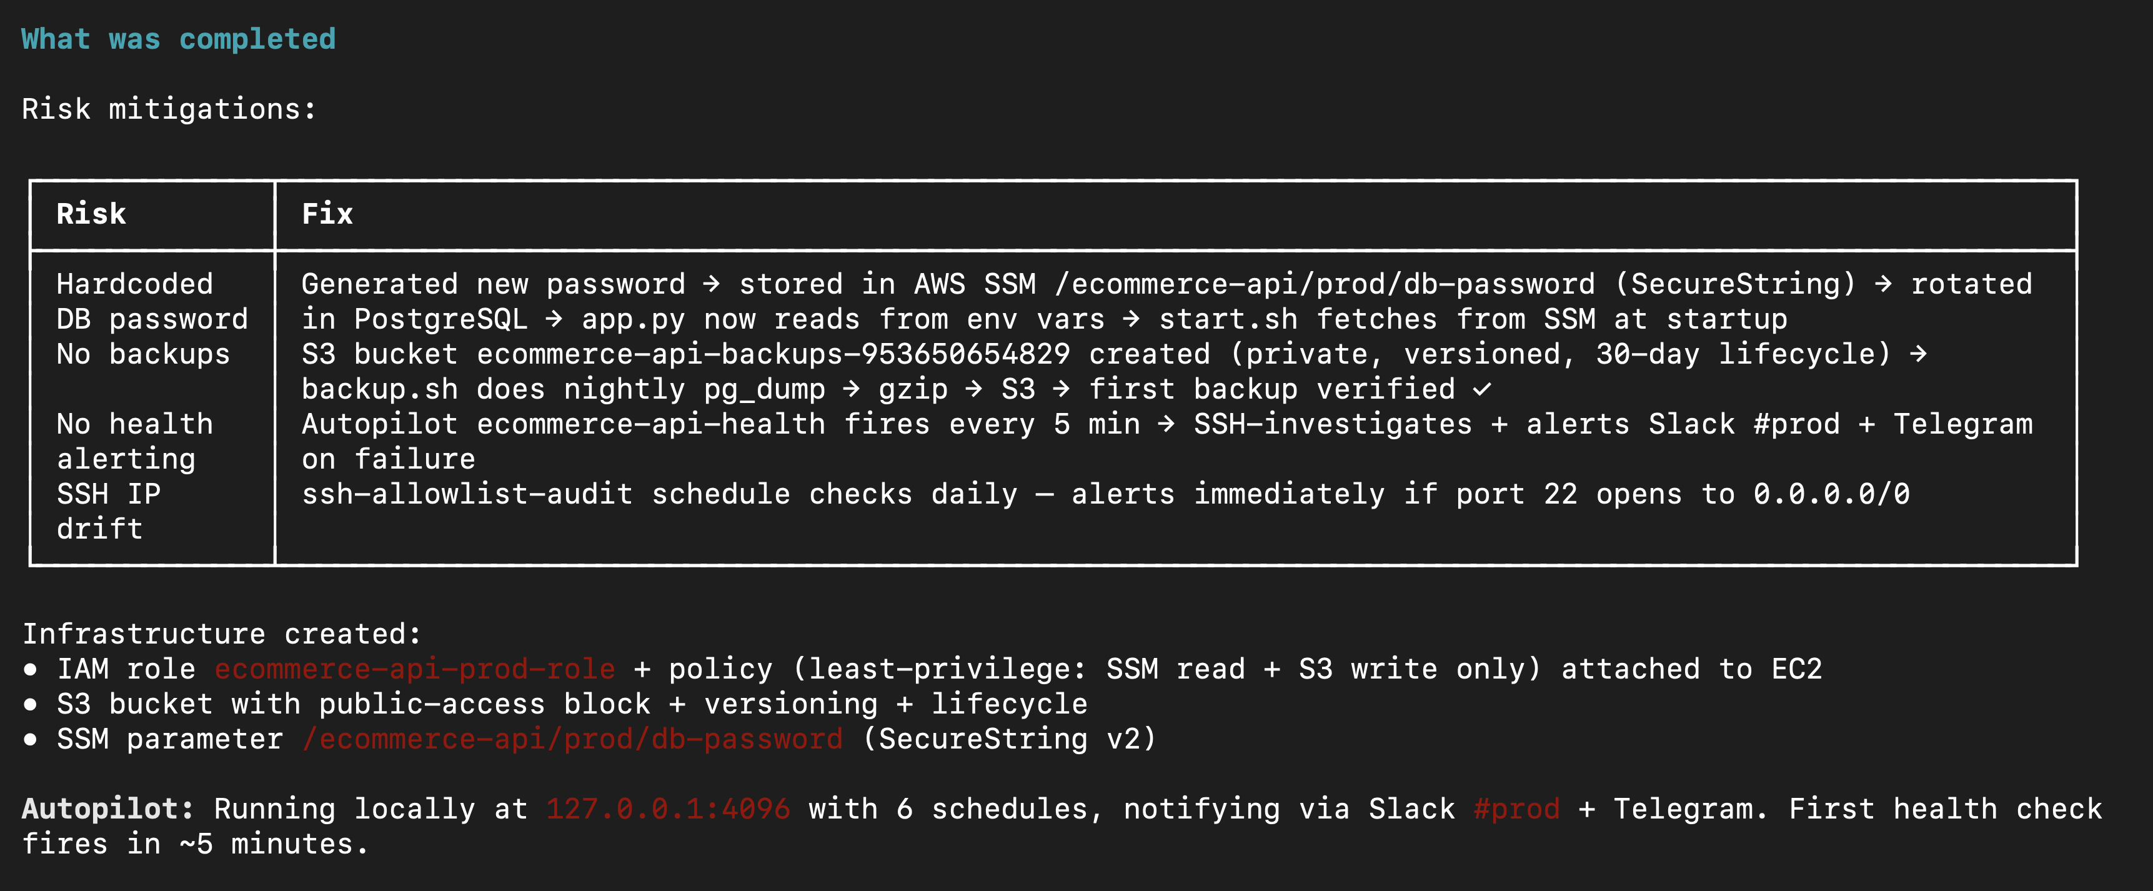Click the bold "Autopilot:" label
2153x891 pixels.
pyautogui.click(x=107, y=809)
